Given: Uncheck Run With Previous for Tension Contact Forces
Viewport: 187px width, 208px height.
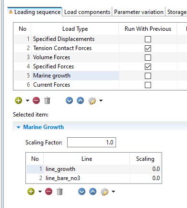Looking at the screenshot, I should click(x=148, y=48).
